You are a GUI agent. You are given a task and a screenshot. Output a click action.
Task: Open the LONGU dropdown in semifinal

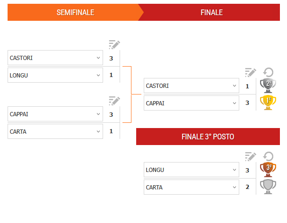tap(98, 75)
